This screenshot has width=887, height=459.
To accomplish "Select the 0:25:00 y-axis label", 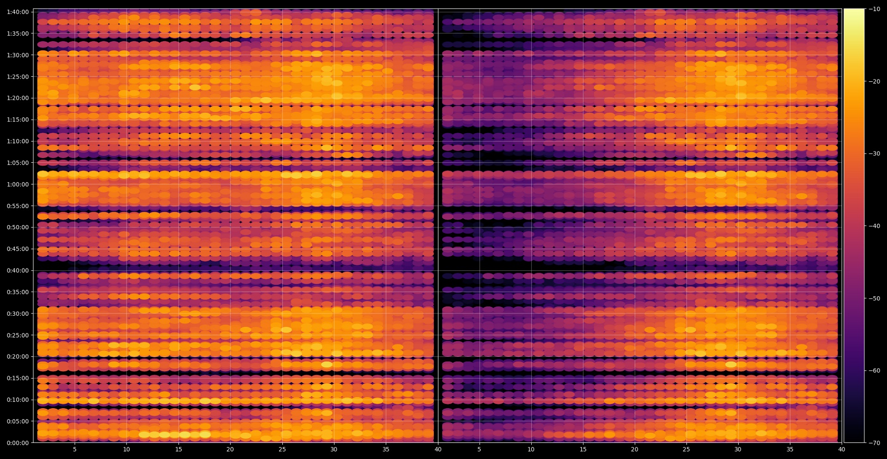I will click(x=18, y=335).
